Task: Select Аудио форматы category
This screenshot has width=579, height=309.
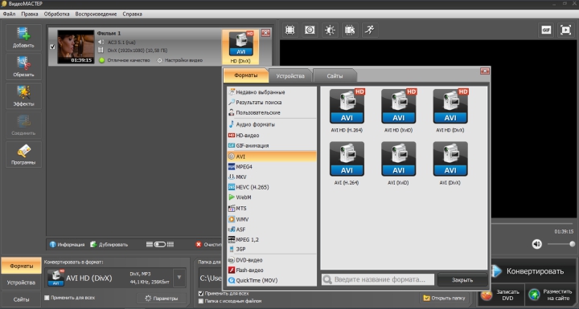Action: pyautogui.click(x=272, y=124)
